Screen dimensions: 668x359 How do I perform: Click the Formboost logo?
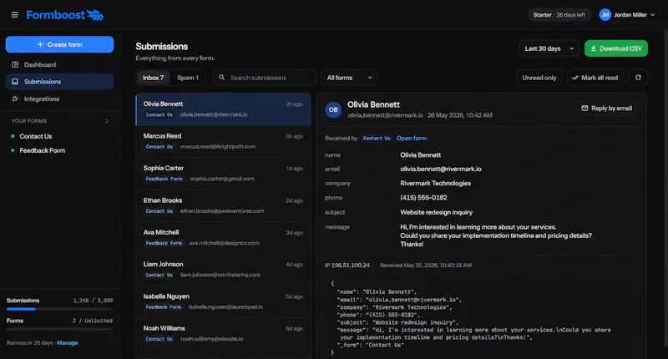click(x=65, y=15)
